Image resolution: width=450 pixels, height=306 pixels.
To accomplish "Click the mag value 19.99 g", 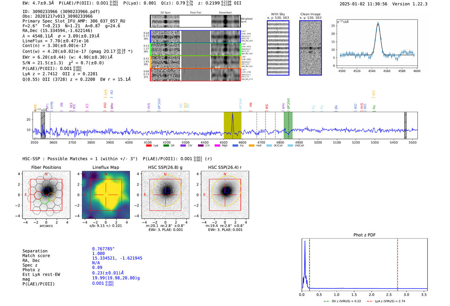I will (116, 278).
